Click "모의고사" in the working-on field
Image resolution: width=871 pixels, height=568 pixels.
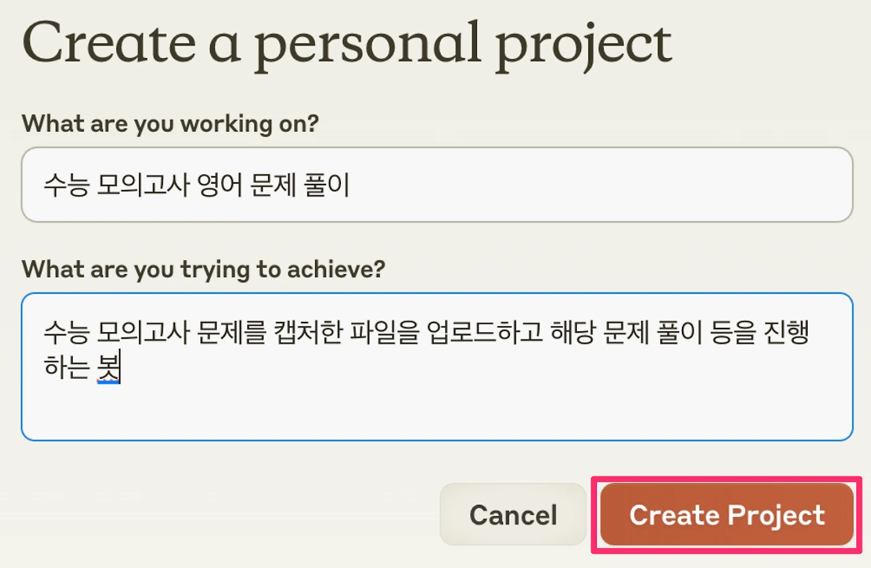[x=142, y=185]
